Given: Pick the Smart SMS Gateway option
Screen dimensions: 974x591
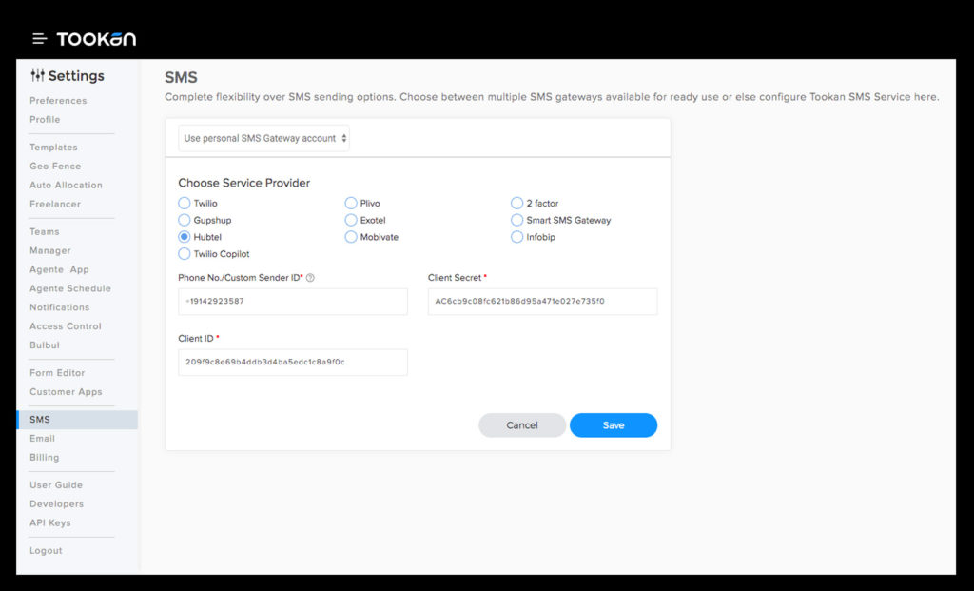Looking at the screenshot, I should (517, 220).
